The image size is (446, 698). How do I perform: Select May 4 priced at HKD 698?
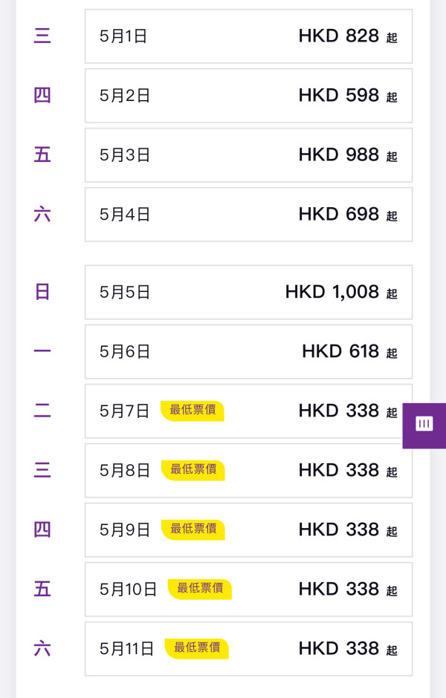tap(248, 214)
